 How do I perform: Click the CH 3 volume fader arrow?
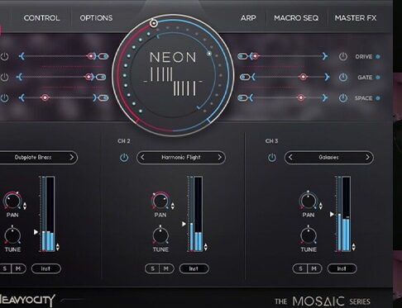point(332,214)
